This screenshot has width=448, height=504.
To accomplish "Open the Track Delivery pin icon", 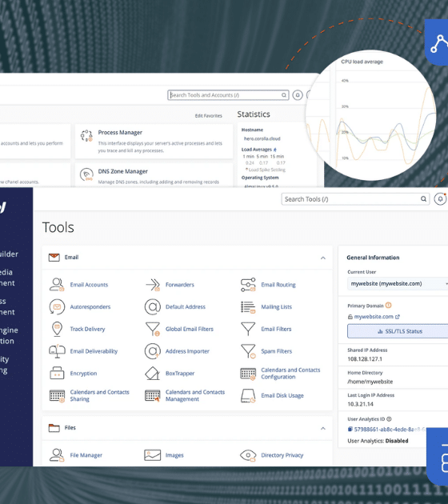I will point(57,329).
